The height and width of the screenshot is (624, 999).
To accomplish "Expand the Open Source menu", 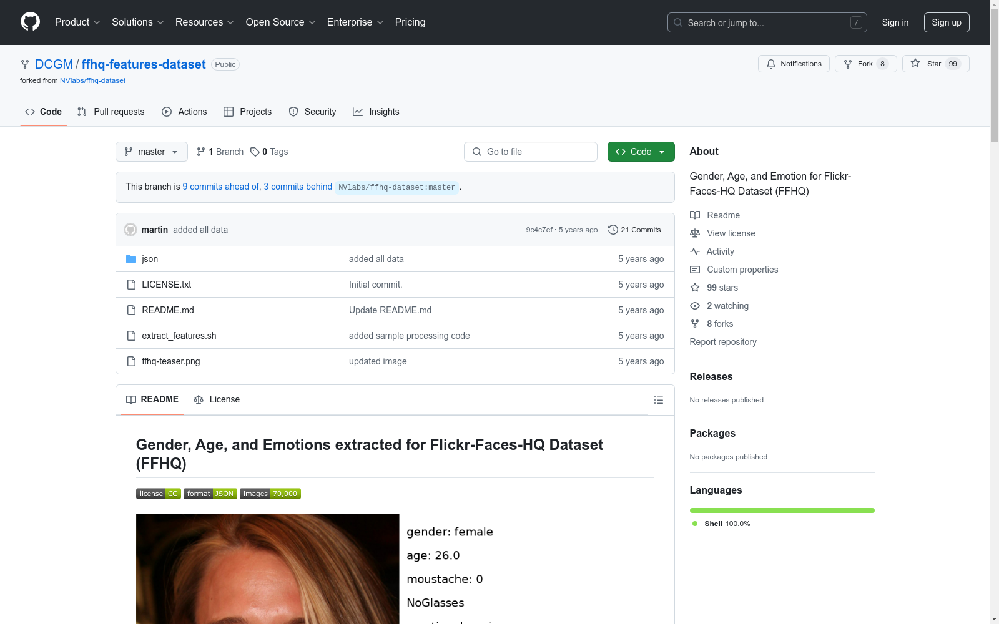I will click(281, 22).
